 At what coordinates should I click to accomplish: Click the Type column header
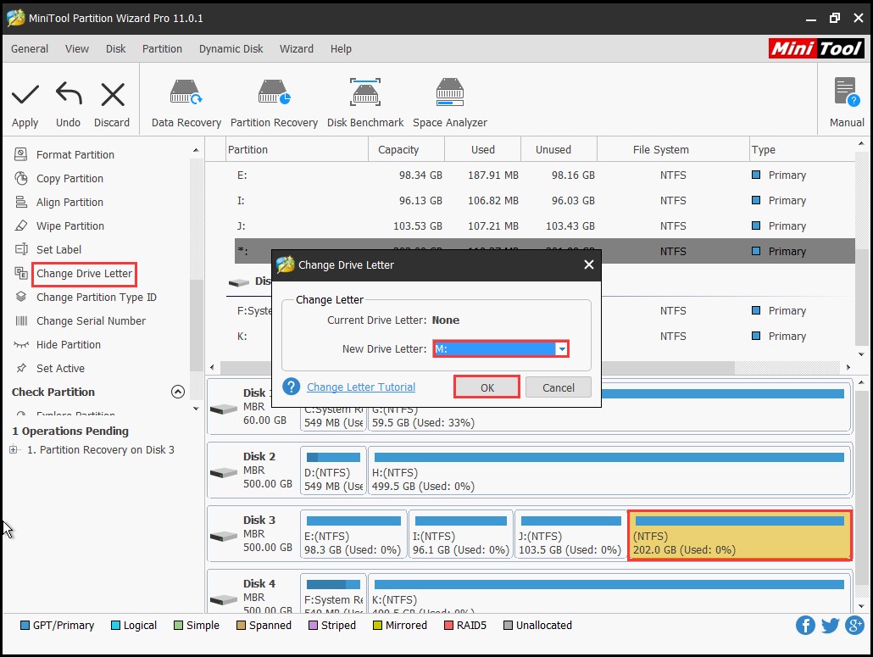803,150
